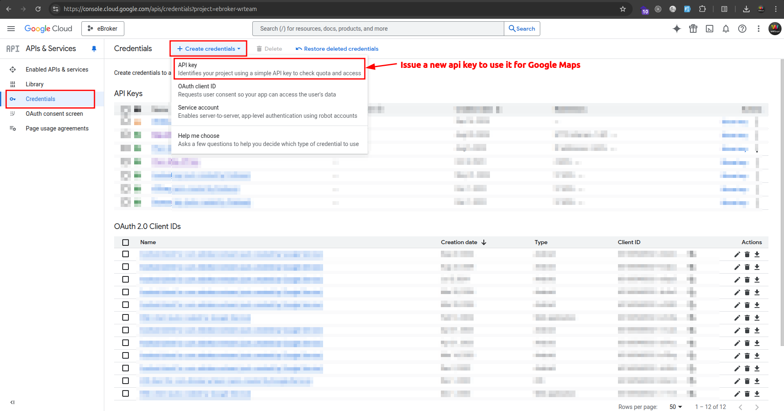Image resolution: width=784 pixels, height=411 pixels.
Task: Open browser downloads icon
Action: click(x=746, y=9)
